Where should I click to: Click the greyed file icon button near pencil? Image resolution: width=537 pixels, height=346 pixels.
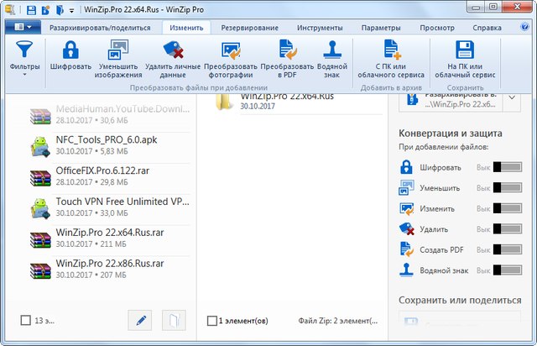click(174, 320)
